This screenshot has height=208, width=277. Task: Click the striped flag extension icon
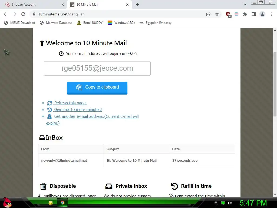(236, 14)
